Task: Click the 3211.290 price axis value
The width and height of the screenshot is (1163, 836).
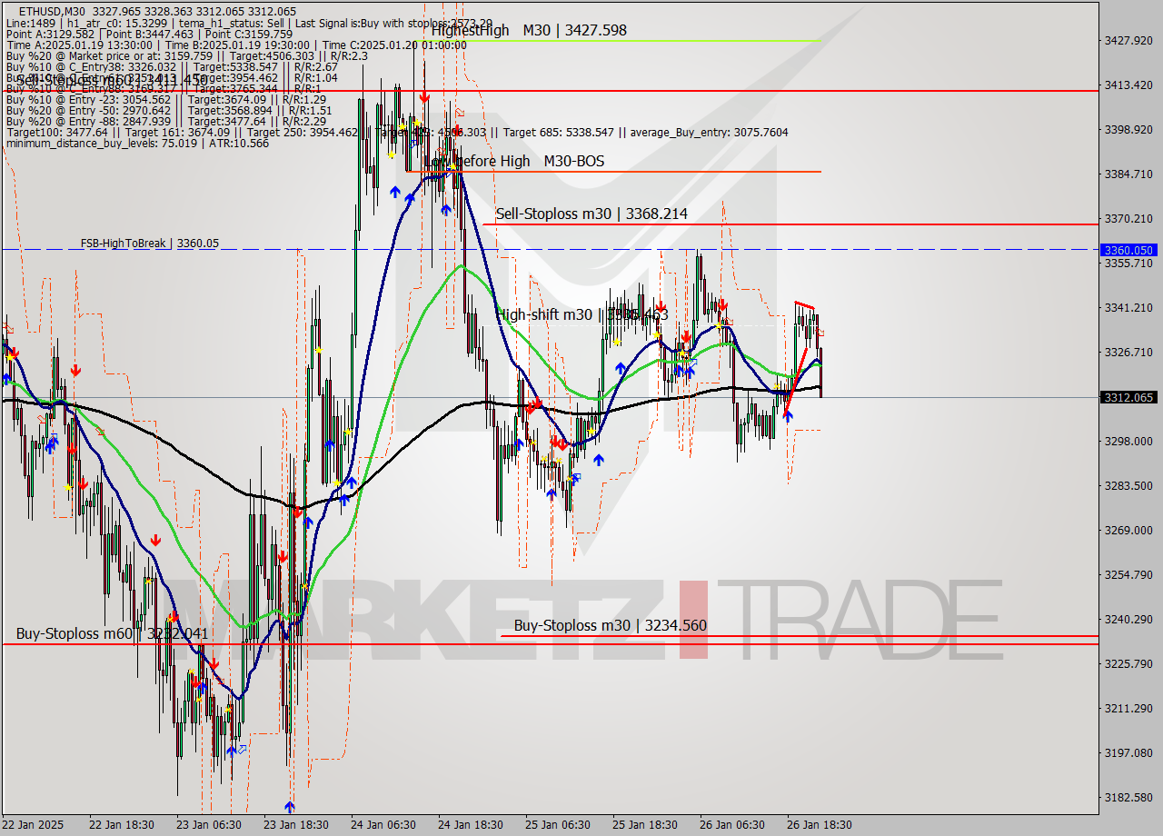Action: click(x=1128, y=708)
